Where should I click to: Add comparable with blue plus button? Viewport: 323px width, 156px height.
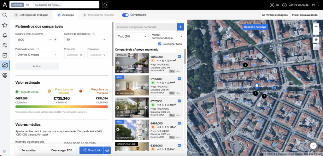tap(180, 27)
